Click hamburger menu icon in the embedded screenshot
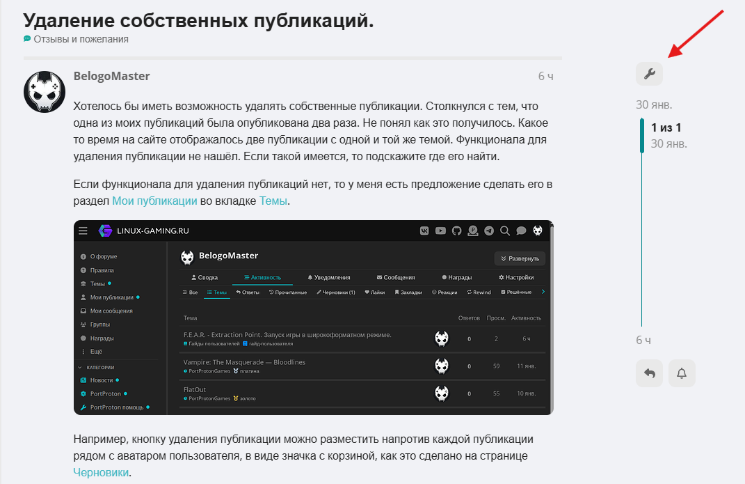The image size is (745, 484). coord(83,231)
